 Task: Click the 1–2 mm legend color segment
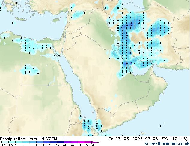(x=19, y=142)
